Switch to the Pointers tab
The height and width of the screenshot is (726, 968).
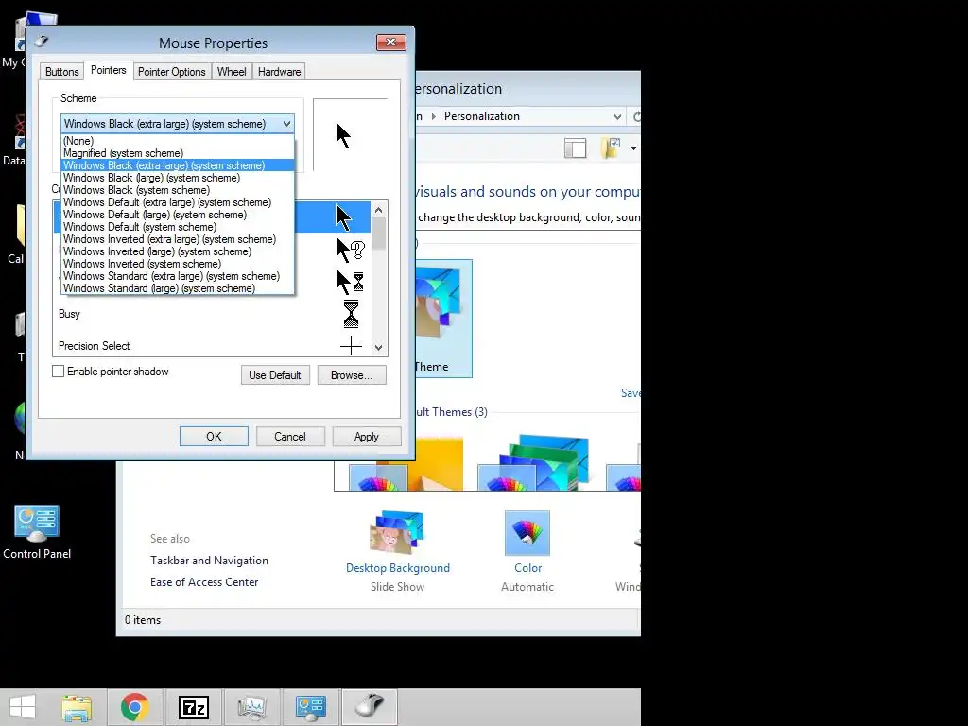pos(108,70)
